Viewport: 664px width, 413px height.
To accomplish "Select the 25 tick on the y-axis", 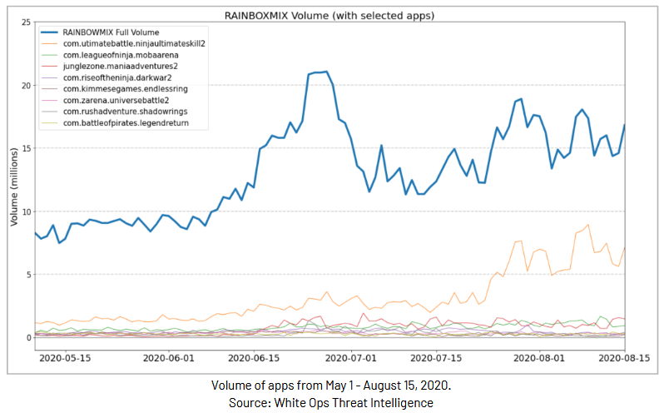I will click(23, 22).
